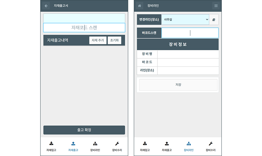Click the book icon next to 사무실 dropdown
The height and width of the screenshot is (156, 262).
click(x=214, y=19)
